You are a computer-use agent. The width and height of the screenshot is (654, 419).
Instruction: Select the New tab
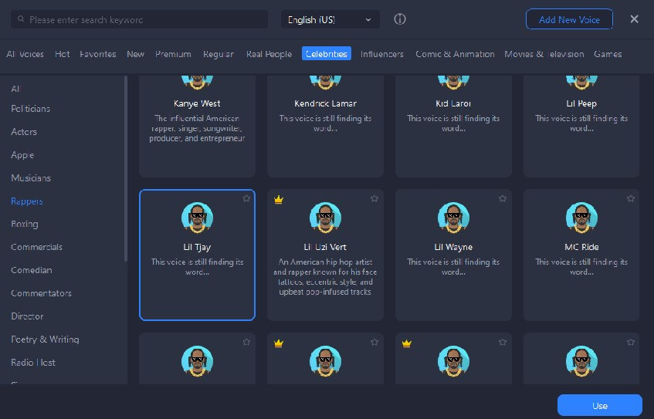[136, 54]
